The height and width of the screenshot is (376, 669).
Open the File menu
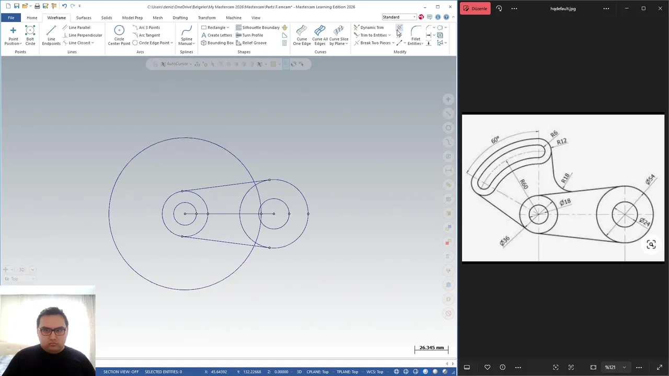pos(11,17)
